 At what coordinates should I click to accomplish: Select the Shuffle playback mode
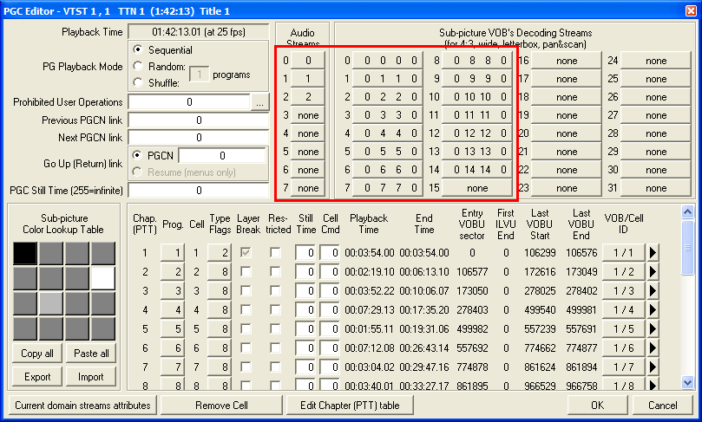tap(139, 82)
